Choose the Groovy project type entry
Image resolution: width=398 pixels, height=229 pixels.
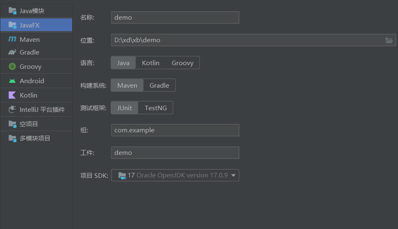(x=36, y=66)
